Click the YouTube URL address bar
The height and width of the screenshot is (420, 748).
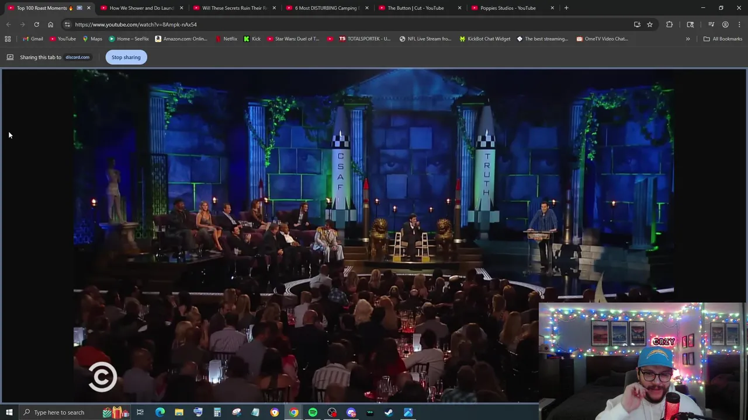(351, 24)
